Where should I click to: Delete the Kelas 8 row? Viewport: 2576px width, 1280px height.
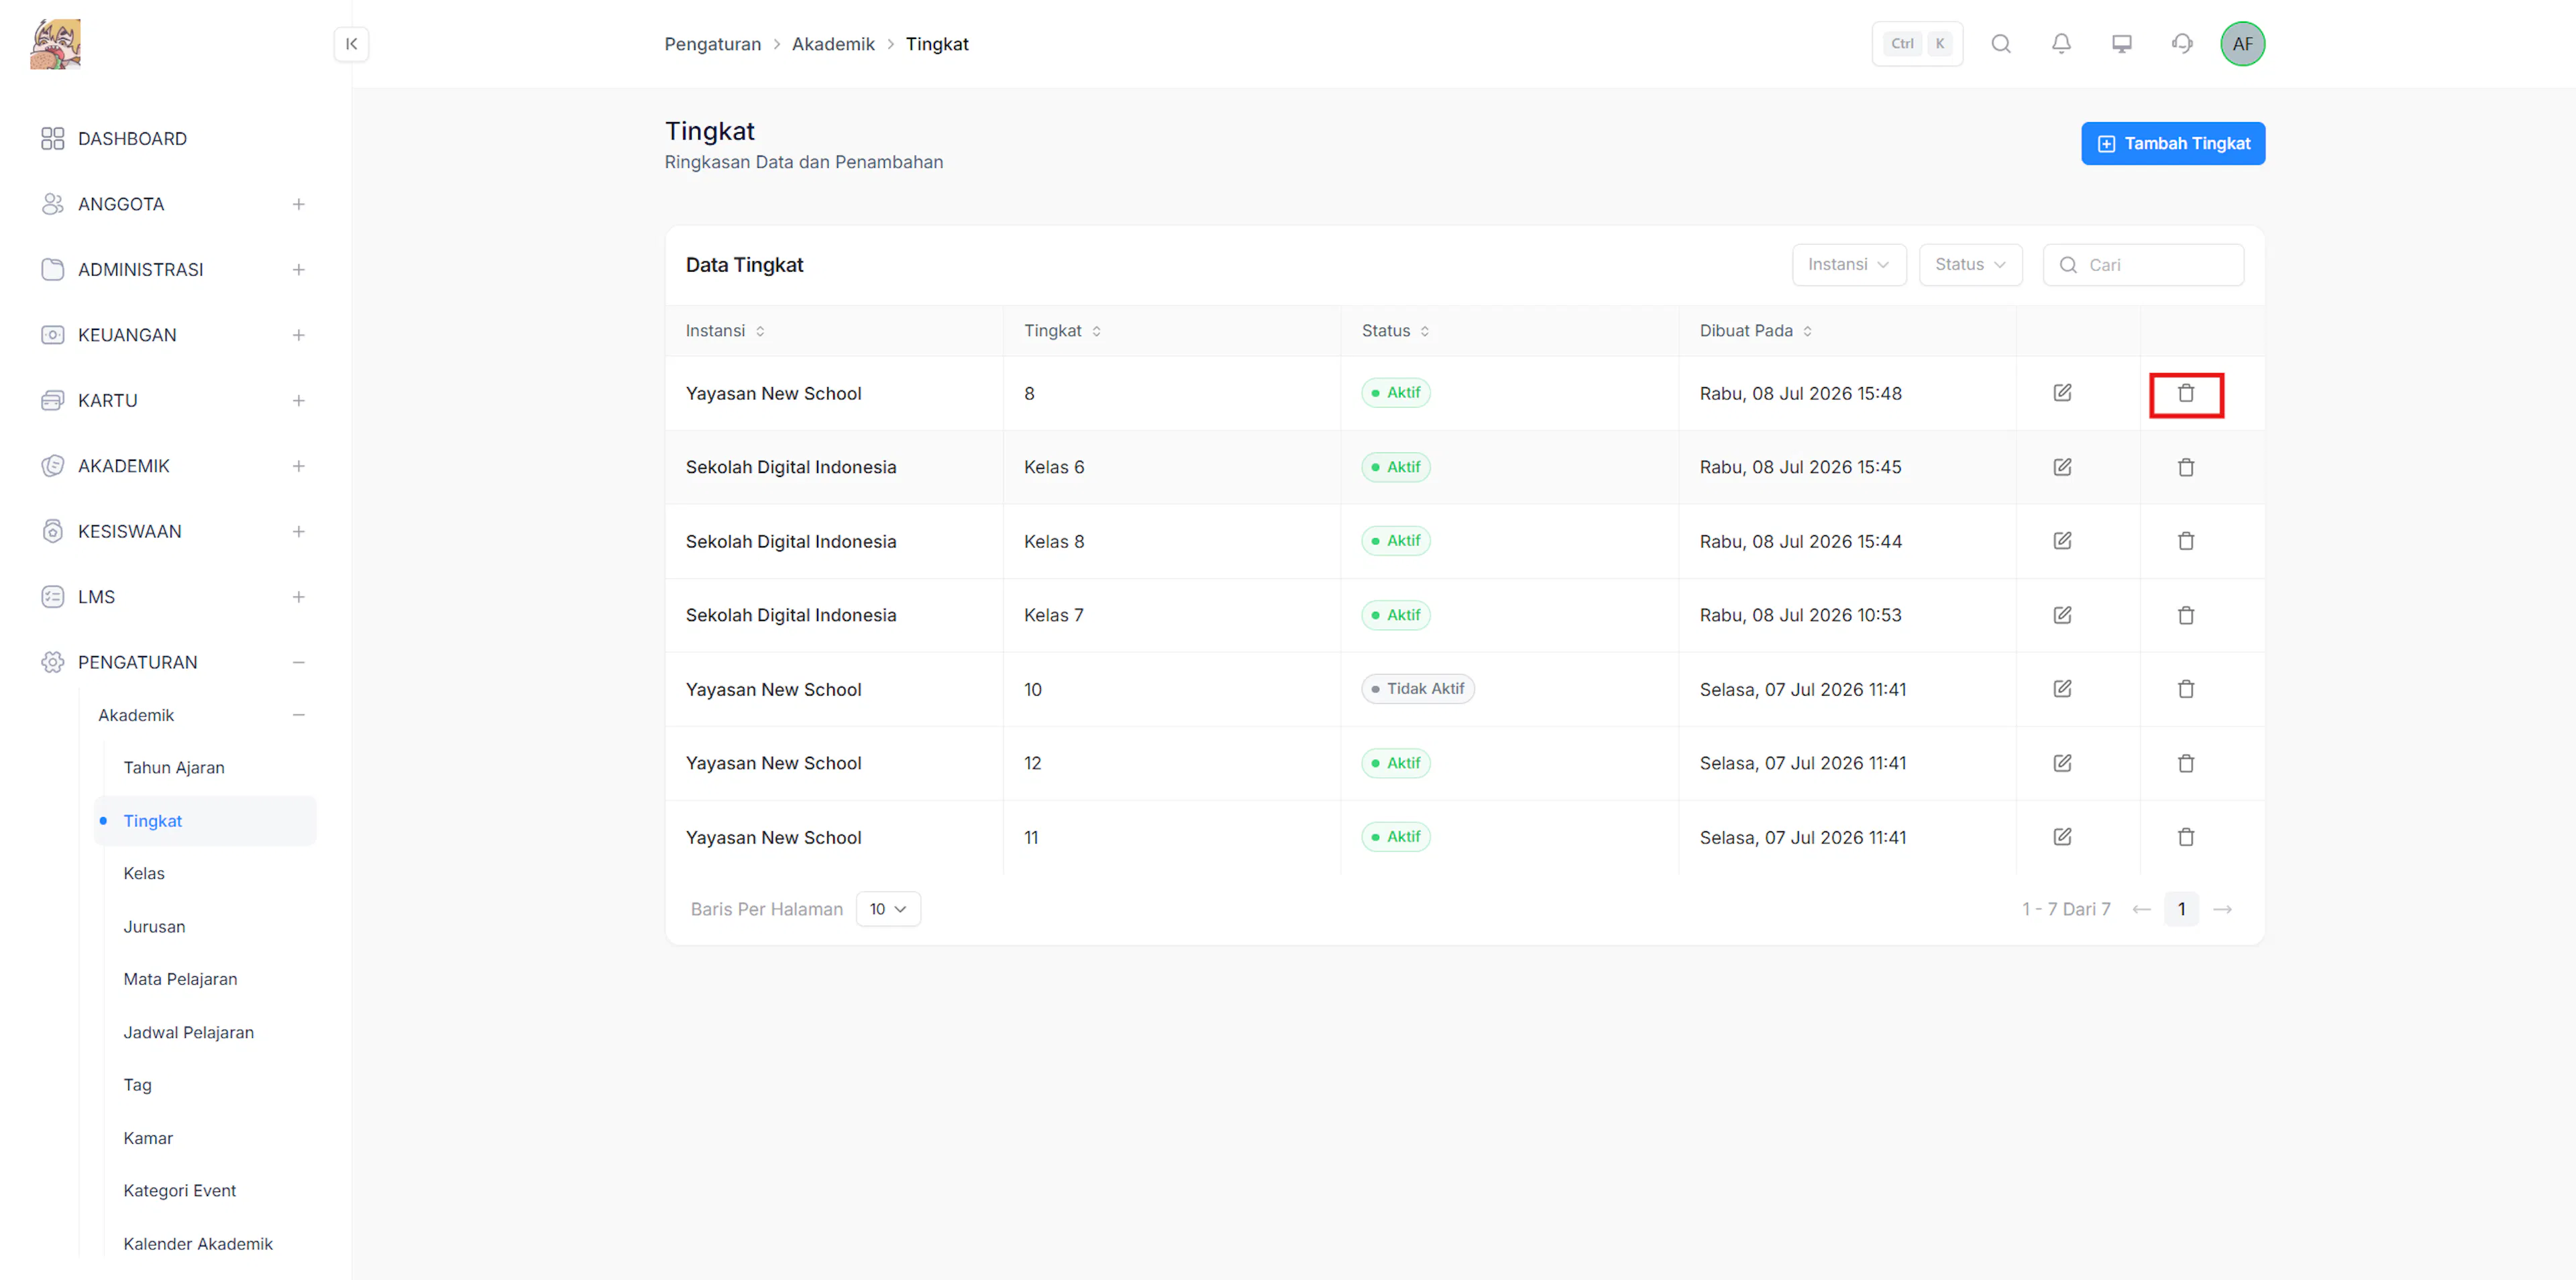(x=2186, y=541)
